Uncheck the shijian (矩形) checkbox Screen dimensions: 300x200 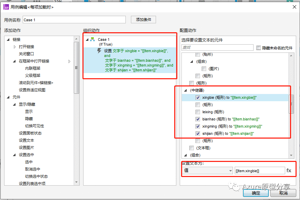pos(198,133)
